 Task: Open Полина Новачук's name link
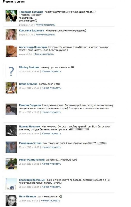pos(30,127)
